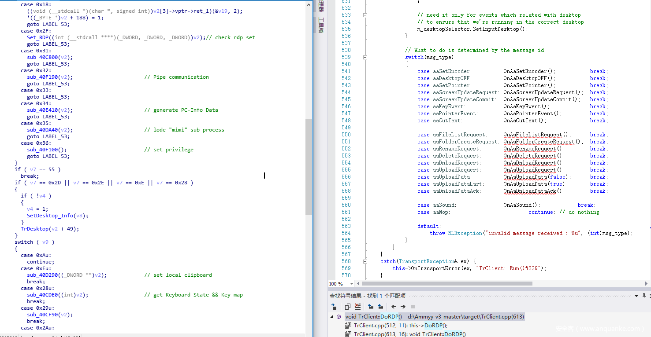This screenshot has height=337, width=651.
Task: Open the 工具箱 side tab
Action: tap(320, 25)
